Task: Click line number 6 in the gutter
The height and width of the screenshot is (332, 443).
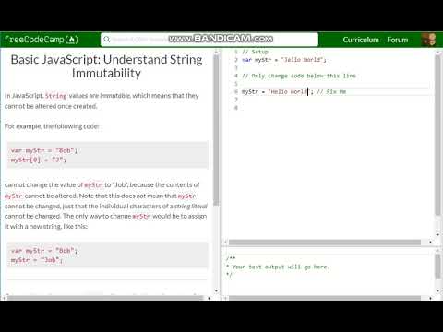Action: tap(236, 91)
